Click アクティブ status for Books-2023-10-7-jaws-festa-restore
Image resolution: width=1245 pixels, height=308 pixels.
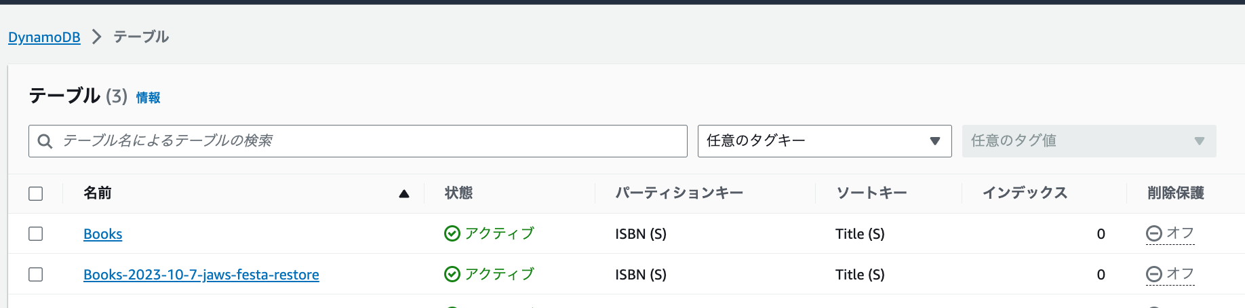click(500, 274)
